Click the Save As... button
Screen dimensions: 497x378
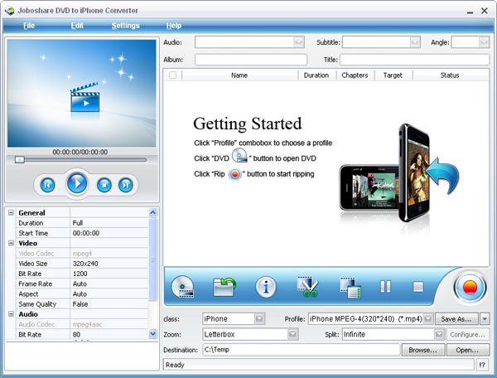pyautogui.click(x=456, y=318)
